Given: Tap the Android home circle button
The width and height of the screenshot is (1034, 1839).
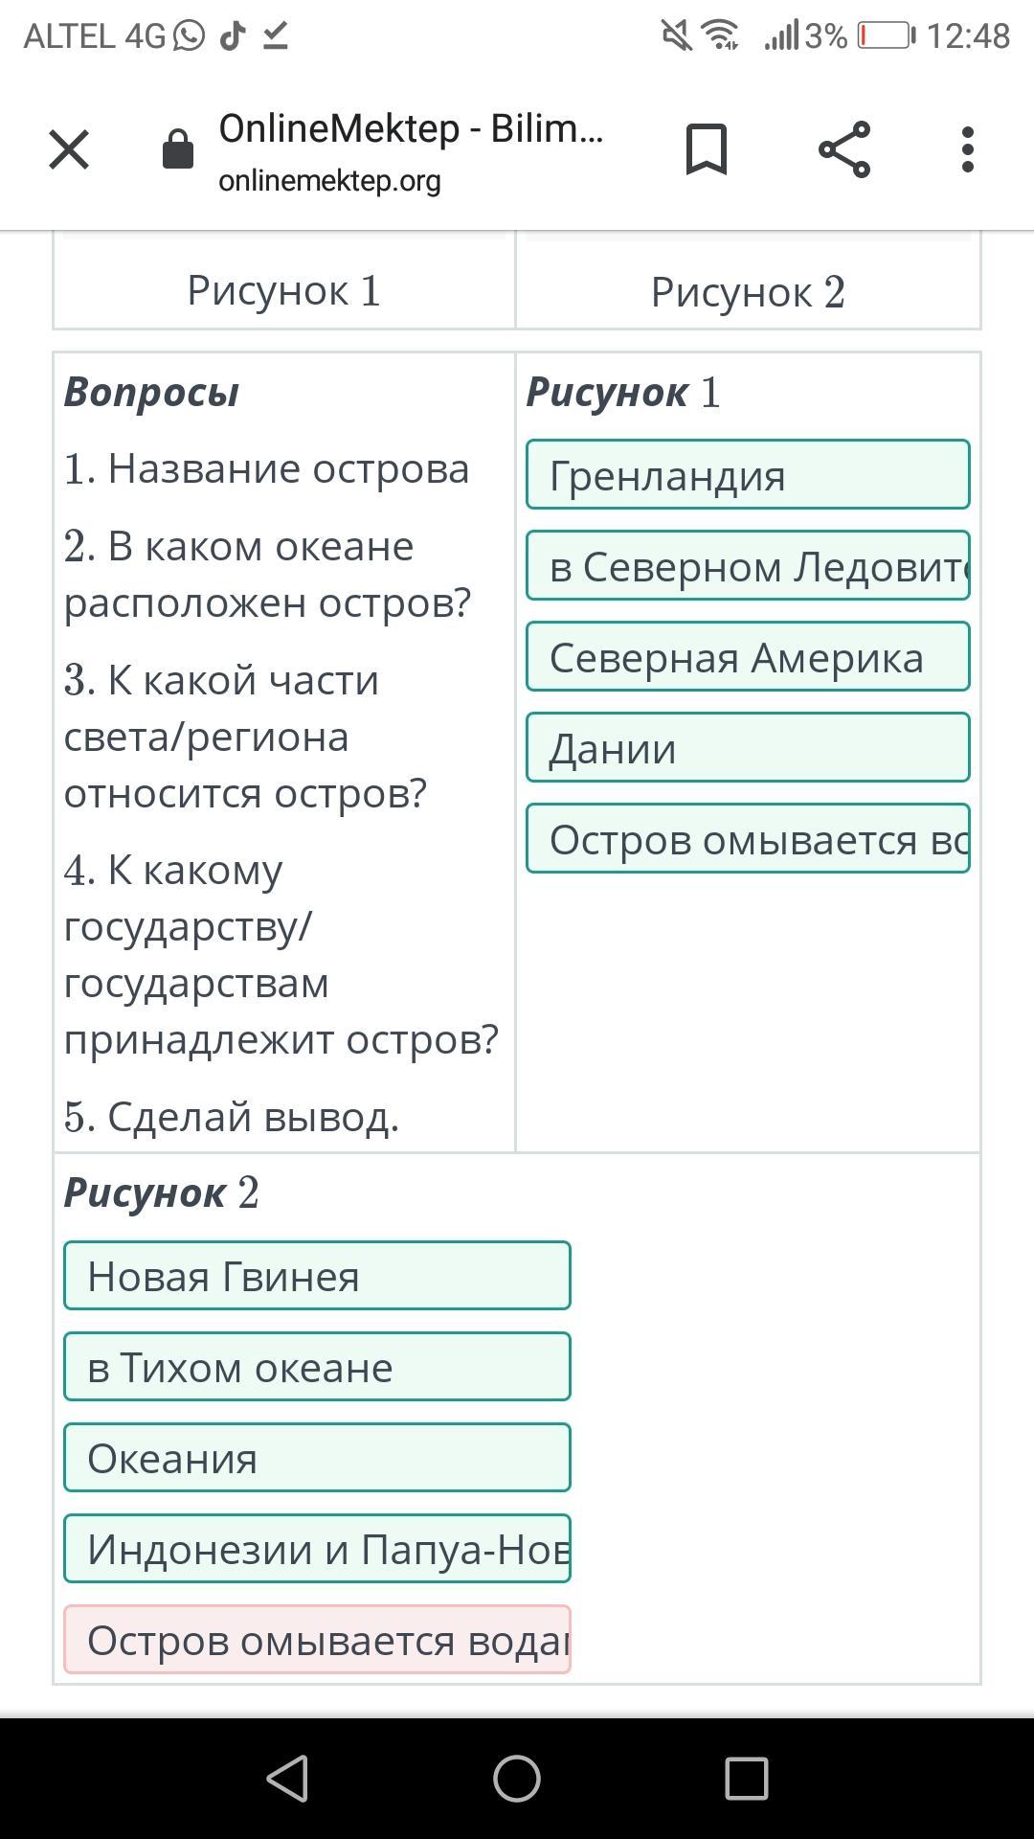Looking at the screenshot, I should pos(517,1779).
